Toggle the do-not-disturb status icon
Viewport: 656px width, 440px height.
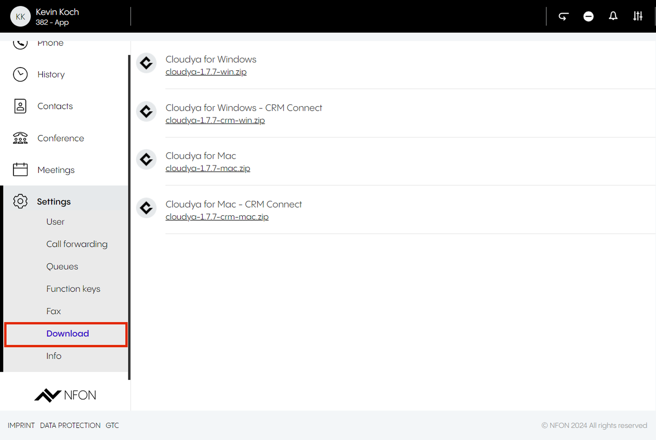(588, 16)
